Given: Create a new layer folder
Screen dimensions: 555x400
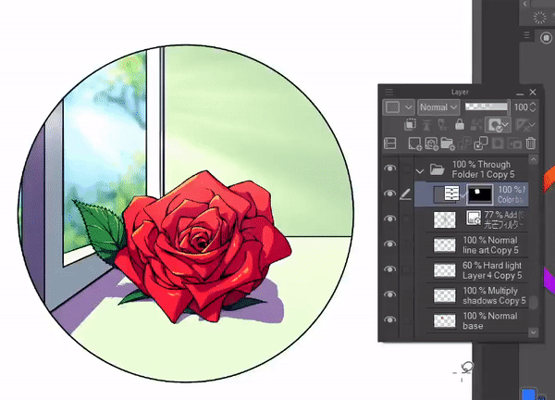Looking at the screenshot, I should pyautogui.click(x=448, y=144).
